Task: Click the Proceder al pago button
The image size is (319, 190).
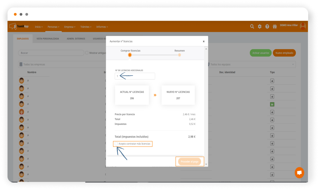Action: pyautogui.click(x=189, y=161)
